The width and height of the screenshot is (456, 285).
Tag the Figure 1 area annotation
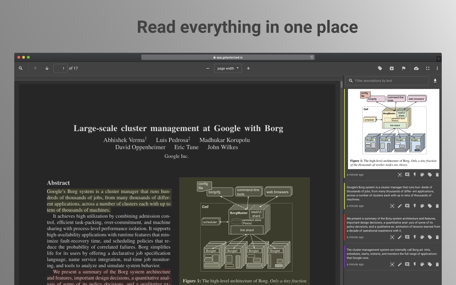pyautogui.click(x=430, y=175)
